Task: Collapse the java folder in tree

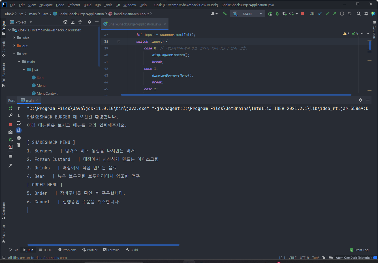Action: 24,70
